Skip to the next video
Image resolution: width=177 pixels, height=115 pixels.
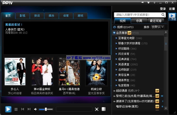(29, 109)
